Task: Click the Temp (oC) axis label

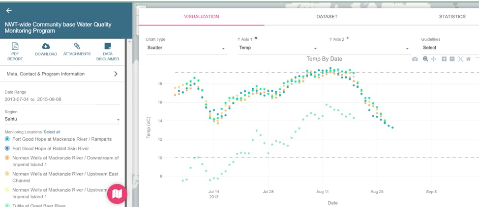Action: pyautogui.click(x=149, y=127)
